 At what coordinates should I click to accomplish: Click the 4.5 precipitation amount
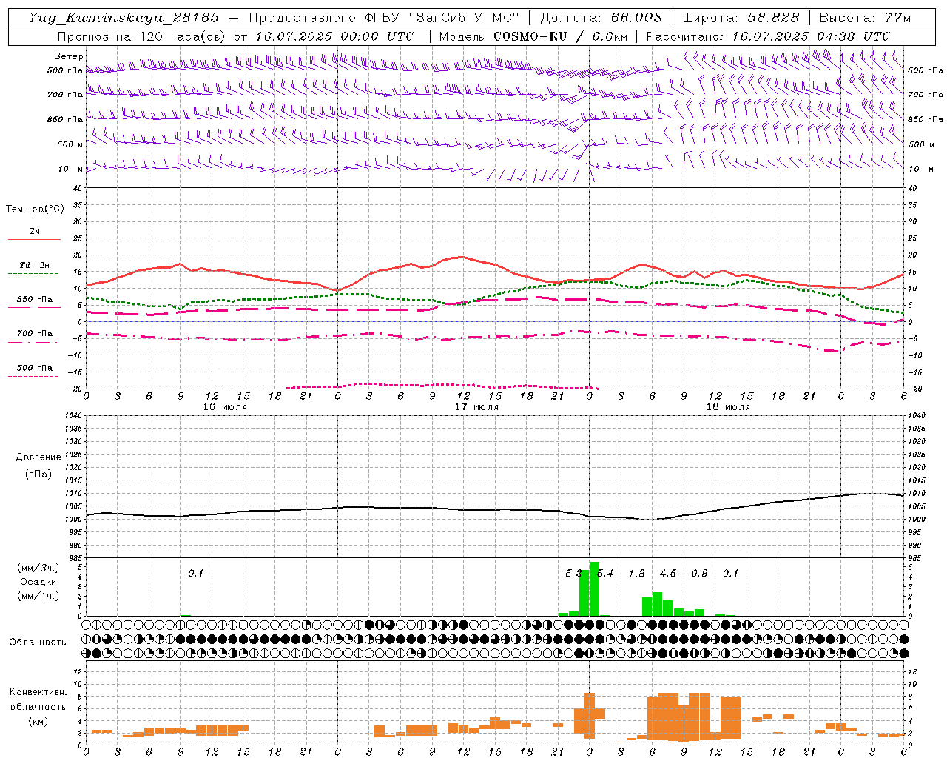tap(668, 574)
